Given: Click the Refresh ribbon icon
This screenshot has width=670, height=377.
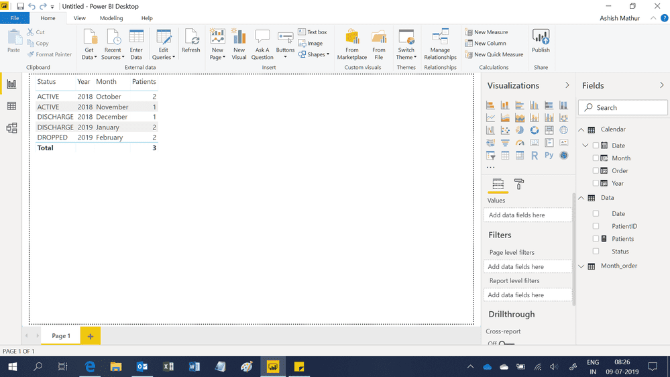Looking at the screenshot, I should pyautogui.click(x=190, y=41).
